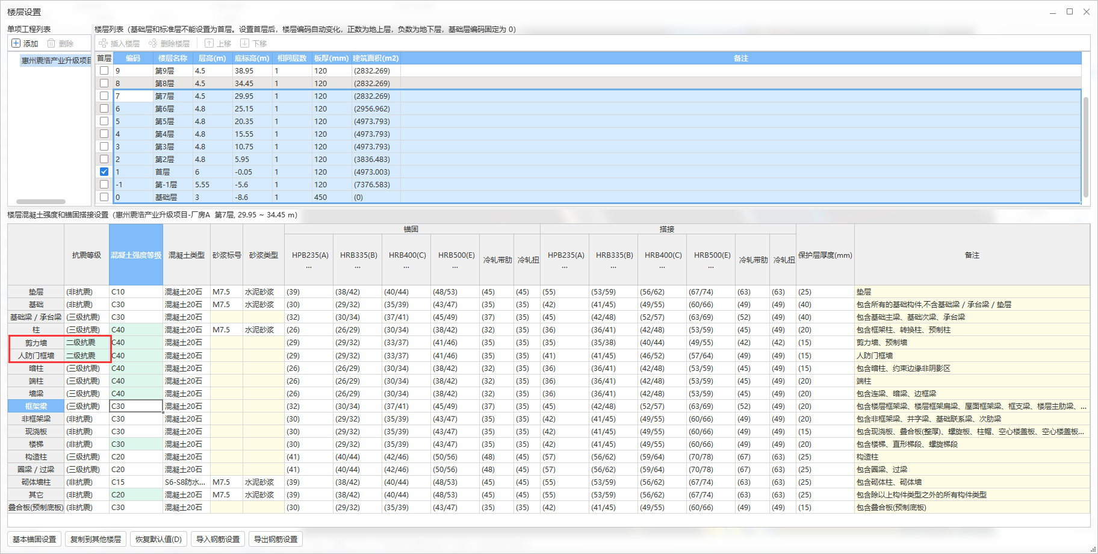This screenshot has width=1098, height=554.
Task: Close the 楼层设置 dialog
Action: pyautogui.click(x=1087, y=11)
